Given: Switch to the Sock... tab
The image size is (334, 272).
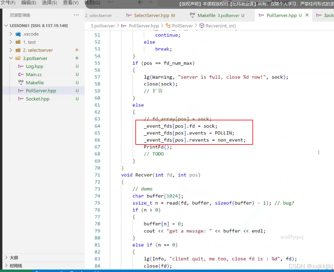Looking at the screenshot, I should [325, 15].
